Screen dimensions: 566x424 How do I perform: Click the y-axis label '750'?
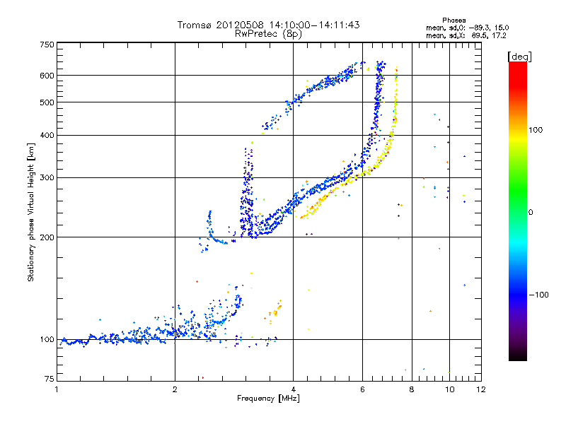pyautogui.click(x=47, y=45)
